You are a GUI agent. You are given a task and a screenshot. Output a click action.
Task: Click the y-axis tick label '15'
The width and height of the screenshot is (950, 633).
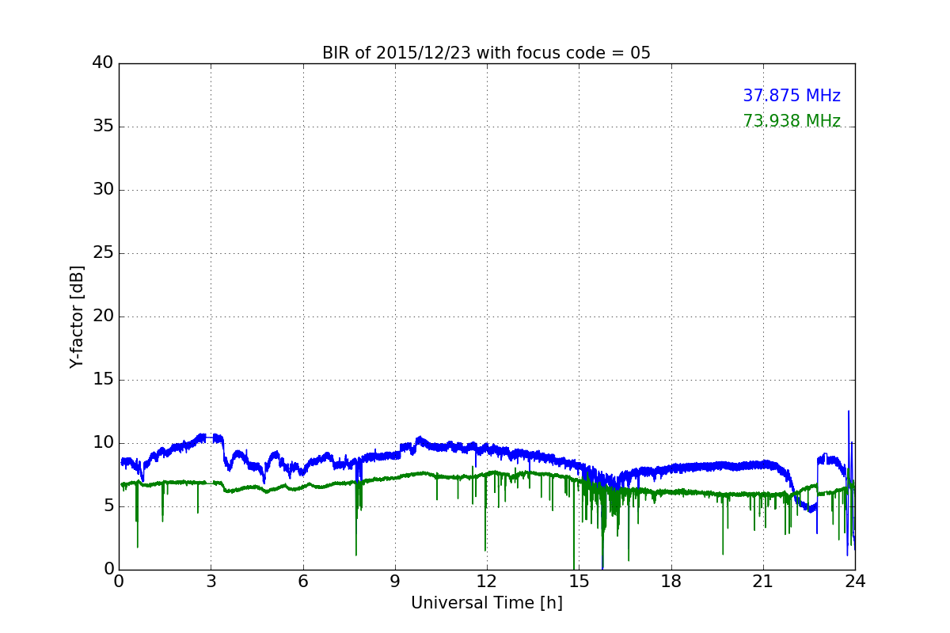[x=103, y=380]
